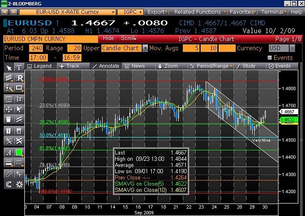The image size is (305, 216).
Task: Open the gear settings icon
Action: click(x=19, y=184)
